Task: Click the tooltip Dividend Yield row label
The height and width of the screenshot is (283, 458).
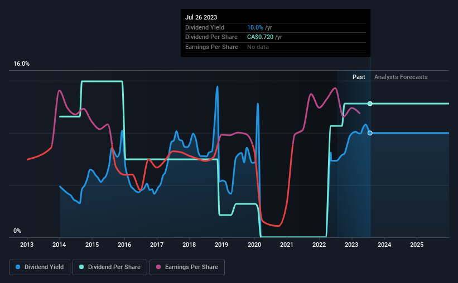Action: click(x=205, y=27)
